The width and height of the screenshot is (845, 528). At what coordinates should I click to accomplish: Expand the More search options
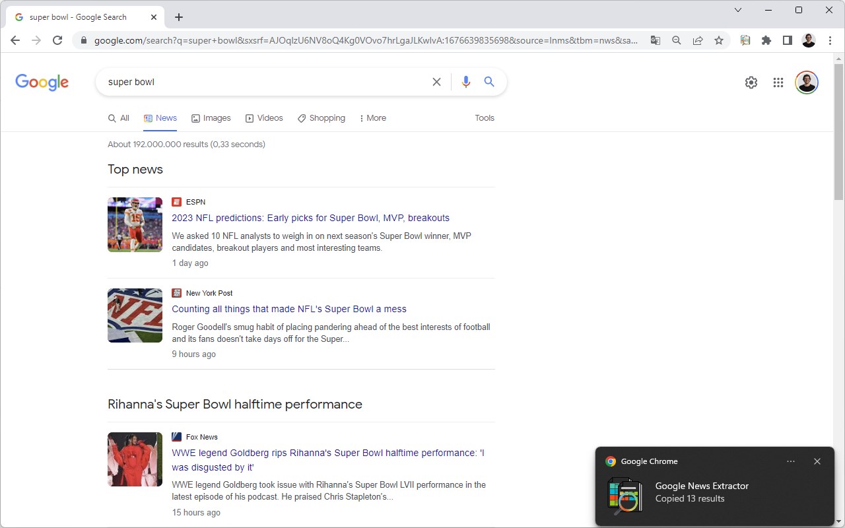[373, 118]
